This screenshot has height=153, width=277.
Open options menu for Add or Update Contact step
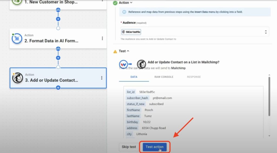pos(102,78)
